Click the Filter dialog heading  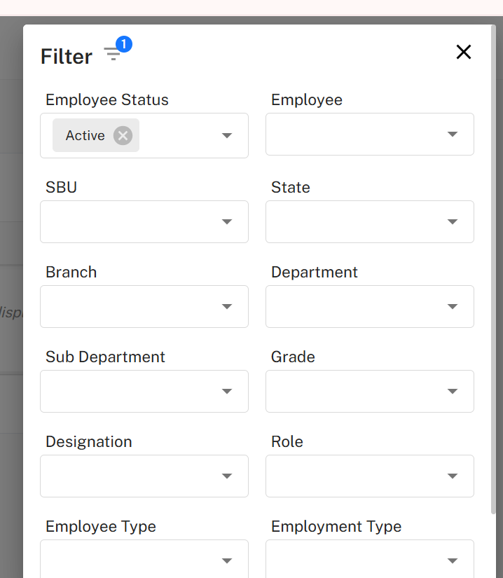66,57
